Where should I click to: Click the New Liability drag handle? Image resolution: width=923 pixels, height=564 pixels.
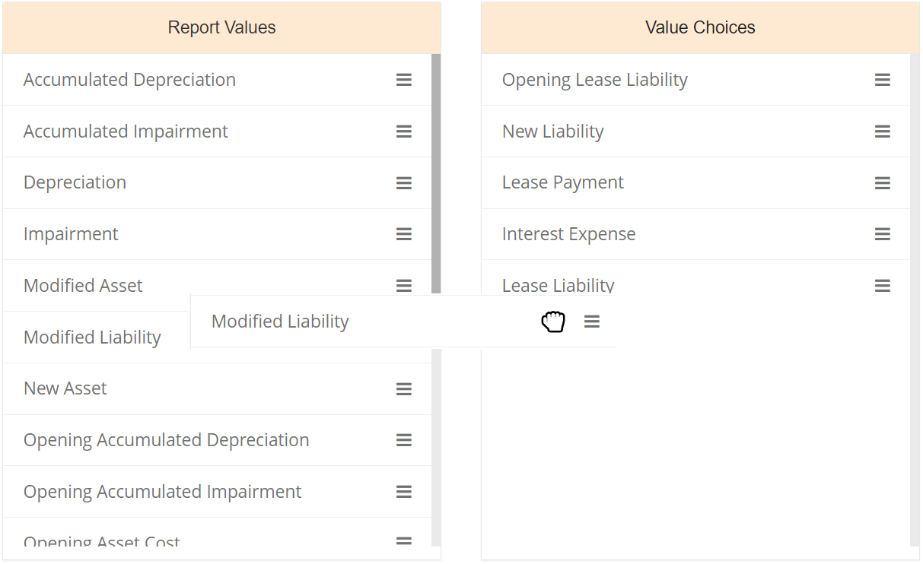tap(883, 131)
